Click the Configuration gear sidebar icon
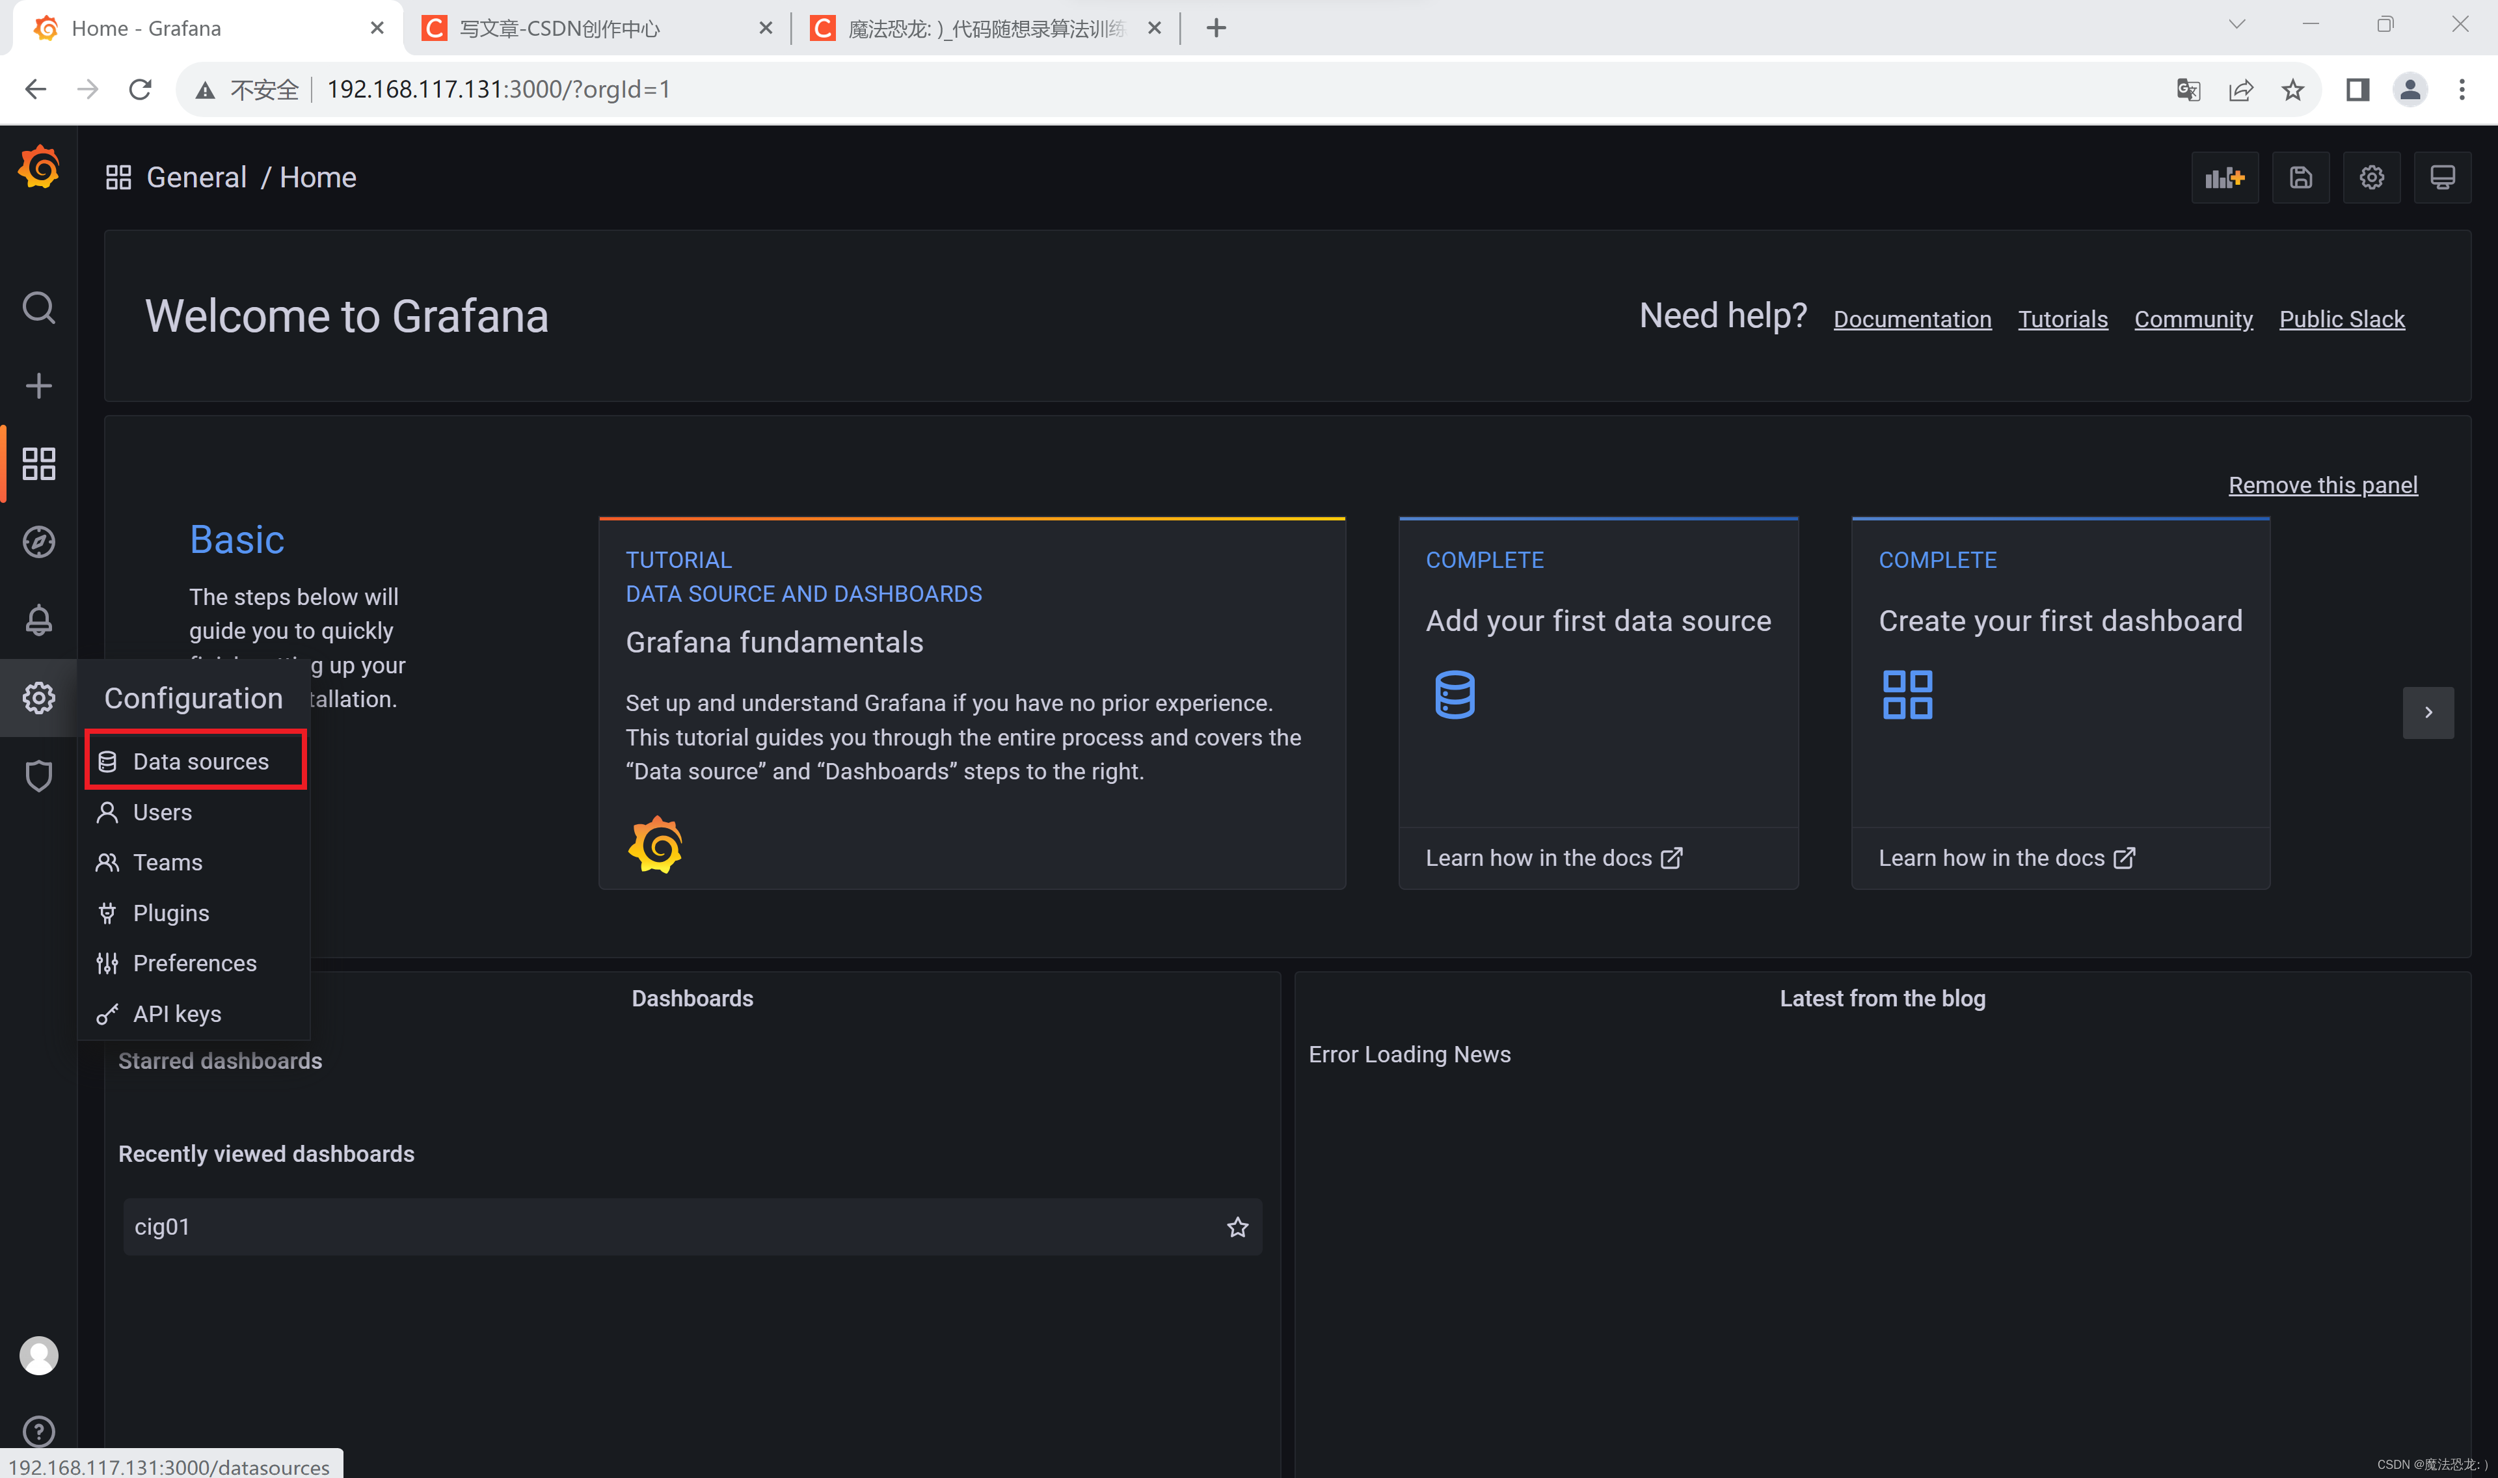The width and height of the screenshot is (2498, 1478). 39,697
